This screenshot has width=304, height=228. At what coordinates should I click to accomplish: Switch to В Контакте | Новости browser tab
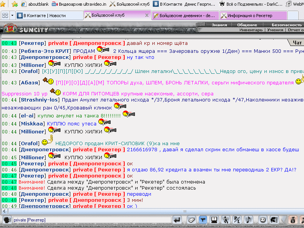tap(50, 16)
